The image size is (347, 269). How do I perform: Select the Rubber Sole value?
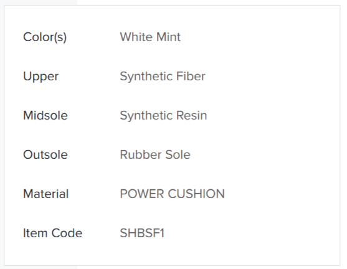point(155,154)
